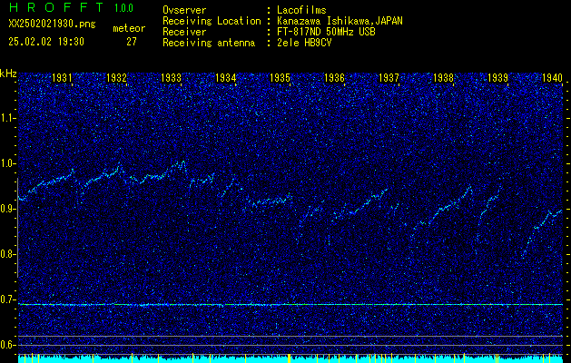Viewport: 571px width, 363px height.
Task: Click the 1938 time marker
Action: tap(443, 77)
